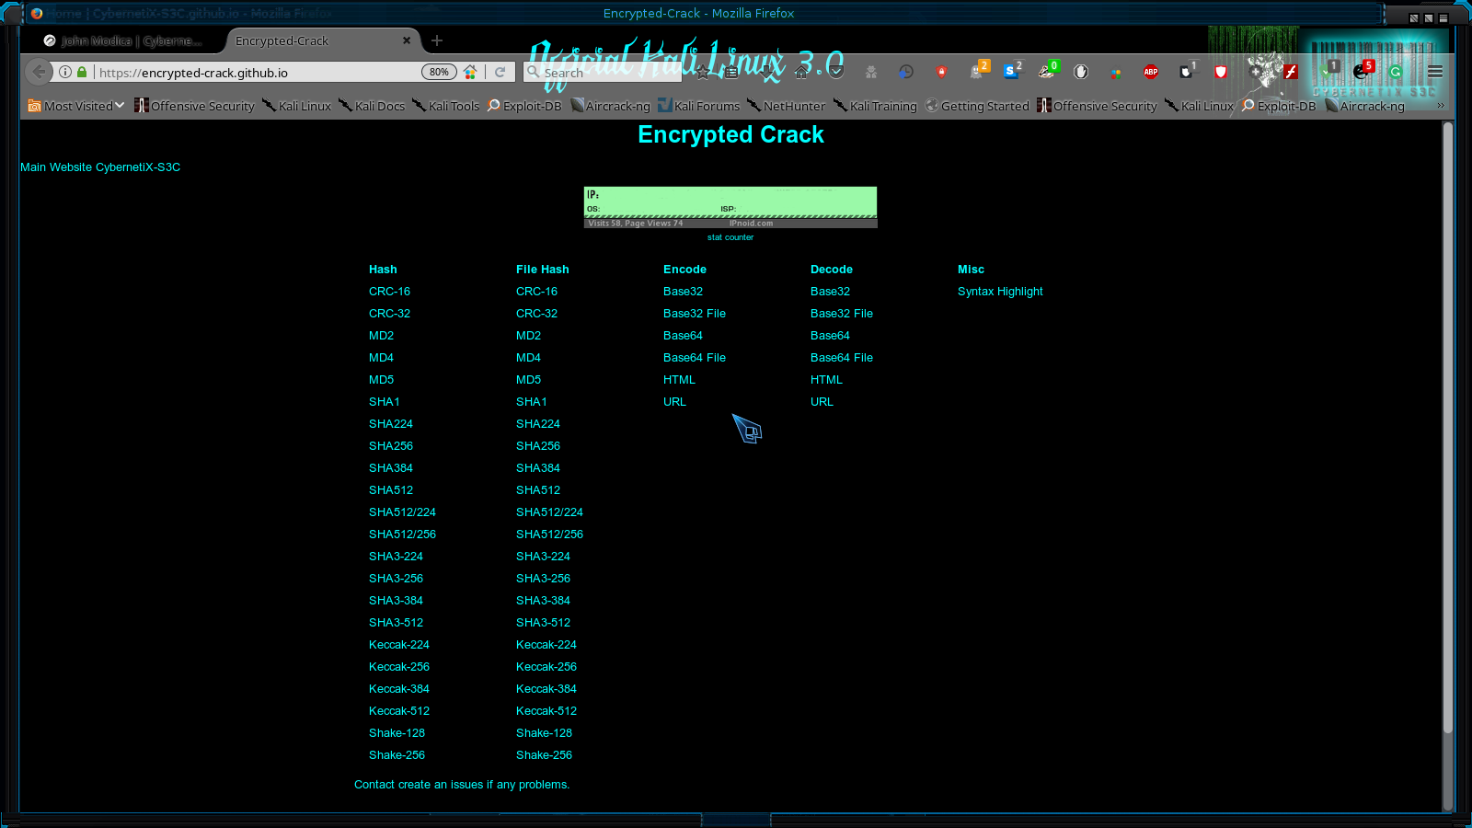
Task: Expand the Most Visited bookmarks dropdown
Action: 75,106
